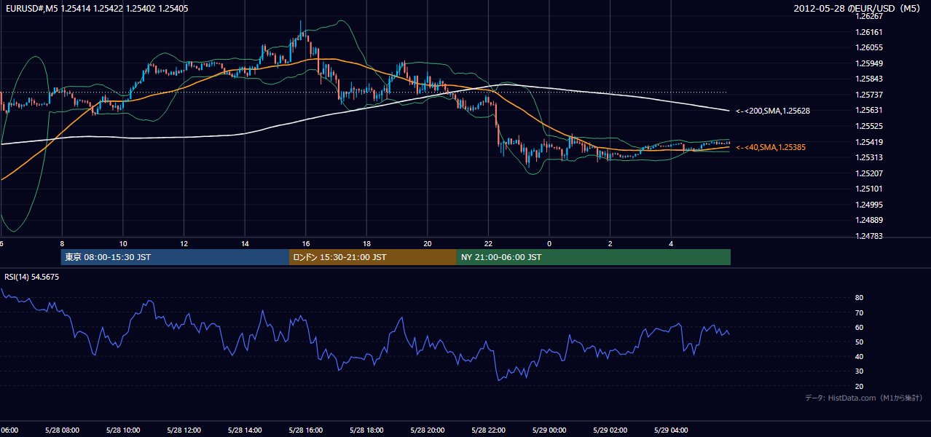Click the 5/29 02:00 time label
This screenshot has width=931, height=437.
coord(610,430)
